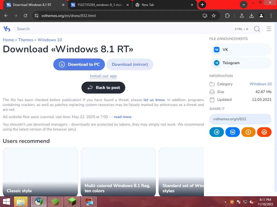The height and width of the screenshot is (207, 277).
Task: Click the let us know link
Action: [x=154, y=100]
